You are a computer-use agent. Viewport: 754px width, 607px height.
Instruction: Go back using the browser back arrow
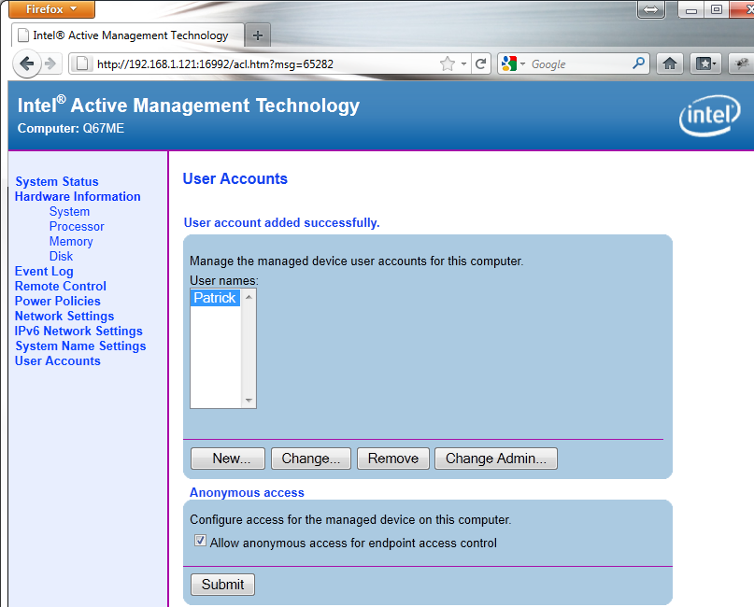tap(26, 64)
